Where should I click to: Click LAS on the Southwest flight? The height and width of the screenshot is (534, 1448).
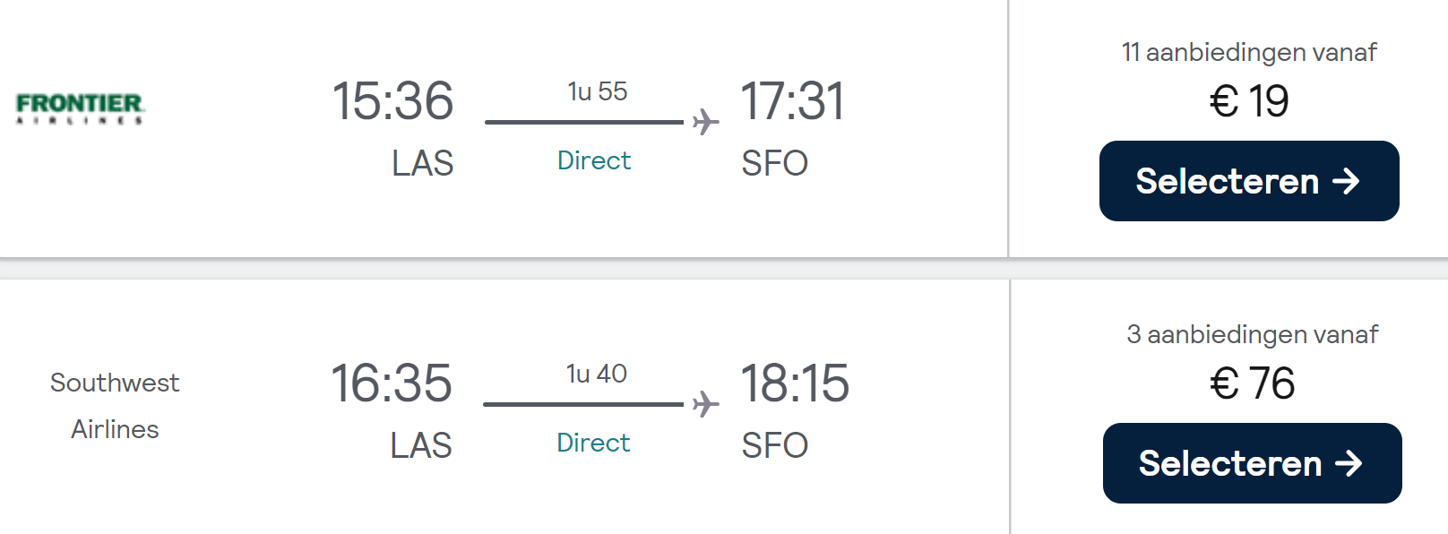click(421, 445)
